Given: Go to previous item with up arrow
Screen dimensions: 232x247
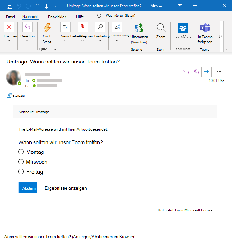Looking at the screenshot, I should [x=37, y=6].
